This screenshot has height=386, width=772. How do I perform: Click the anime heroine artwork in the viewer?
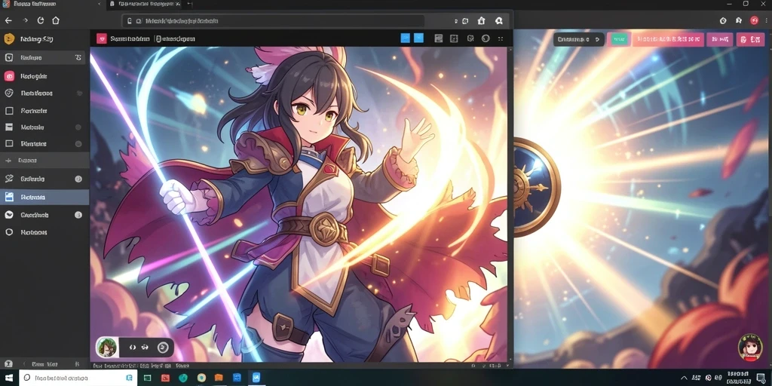(x=299, y=204)
